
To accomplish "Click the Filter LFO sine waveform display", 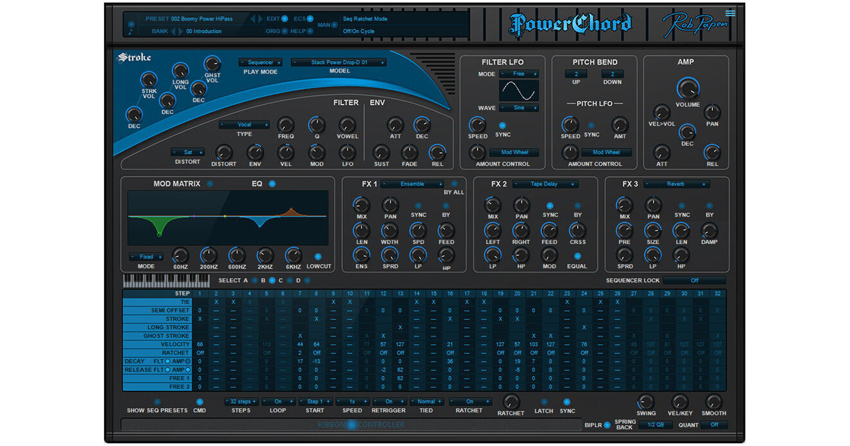I will (x=519, y=90).
